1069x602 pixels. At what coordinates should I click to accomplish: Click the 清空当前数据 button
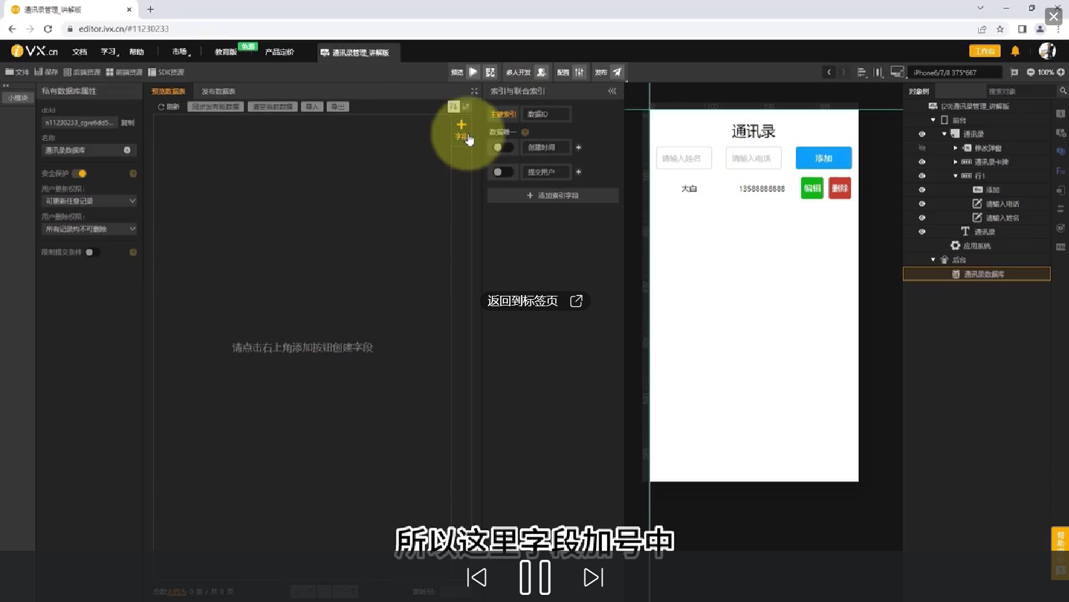272,107
